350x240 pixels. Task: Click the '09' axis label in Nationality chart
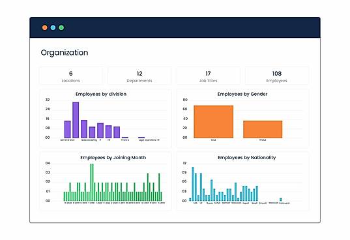(x=184, y=172)
